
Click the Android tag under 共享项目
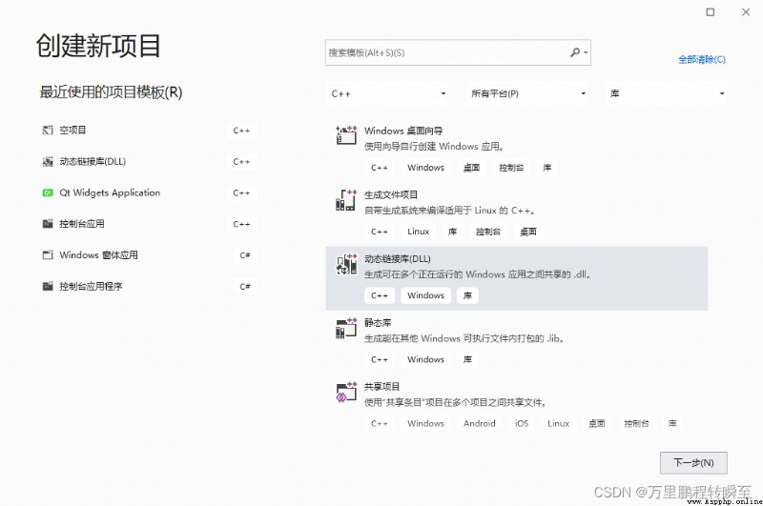coord(480,423)
